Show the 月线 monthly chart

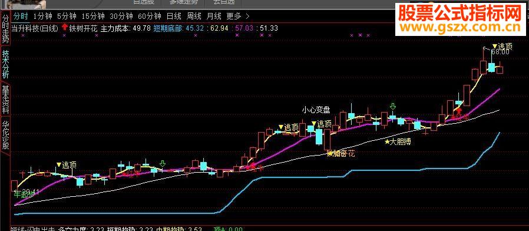[214, 16]
